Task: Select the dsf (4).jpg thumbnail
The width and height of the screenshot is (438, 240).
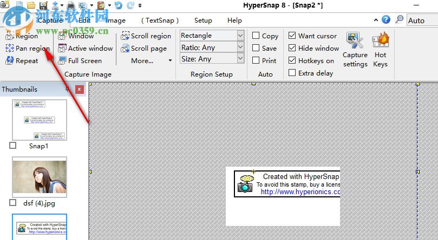Action: point(40,177)
